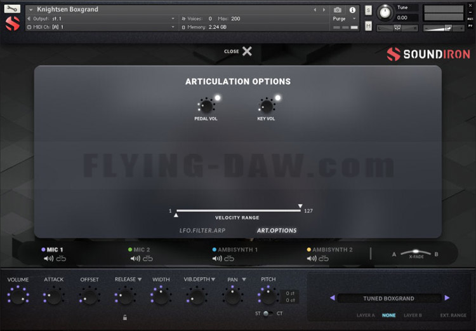Image resolution: width=476 pixels, height=331 pixels.
Task: Toggle EXT. RANGE option
Action: pyautogui.click(x=453, y=315)
